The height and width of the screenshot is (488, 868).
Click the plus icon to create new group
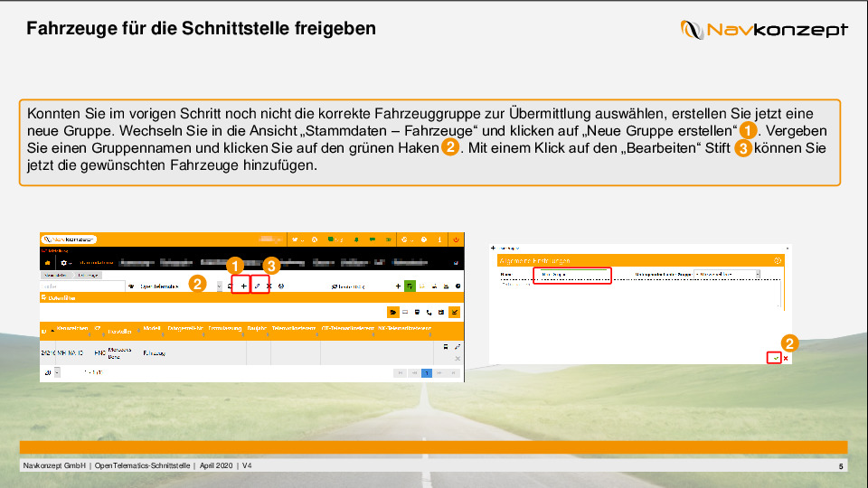click(x=242, y=286)
